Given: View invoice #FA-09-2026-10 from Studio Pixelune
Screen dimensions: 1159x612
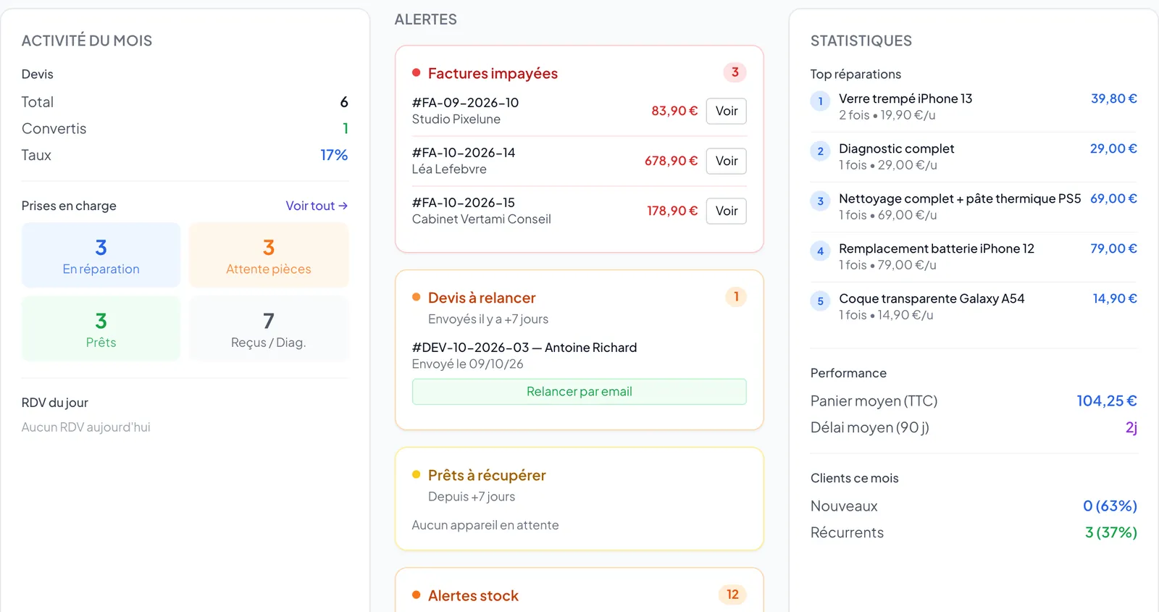Looking at the screenshot, I should (x=726, y=111).
